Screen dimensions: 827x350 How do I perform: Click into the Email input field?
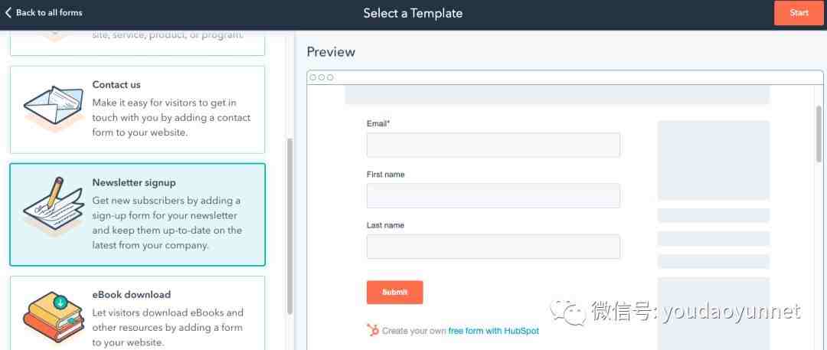(493, 145)
